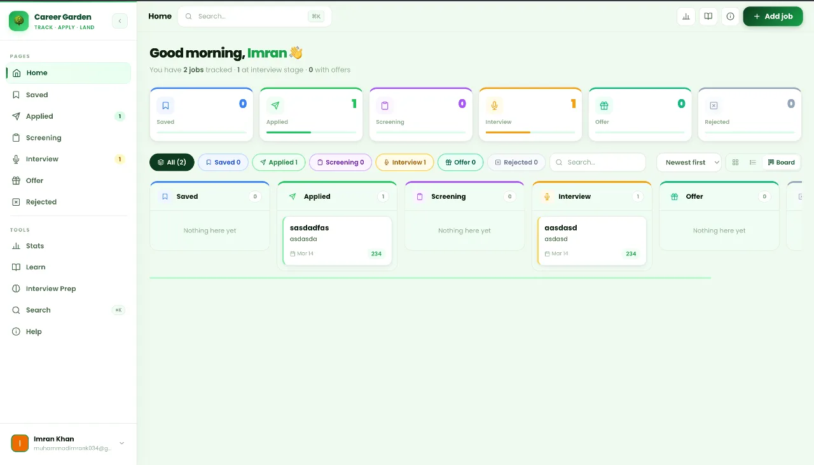Click the Interview column microphone icon
Viewport: 814px width, 465px height.
pyautogui.click(x=547, y=197)
